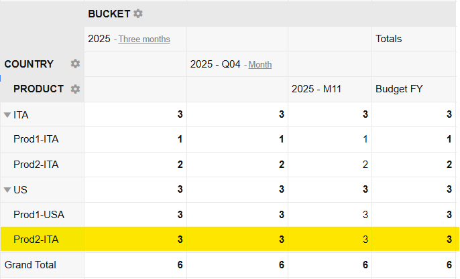Click the Budget FY column header

(398, 89)
